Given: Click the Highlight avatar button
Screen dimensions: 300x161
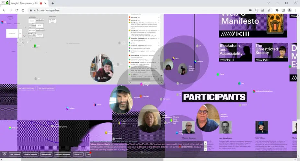Looking at the screenshot, I should [x=46, y=154].
